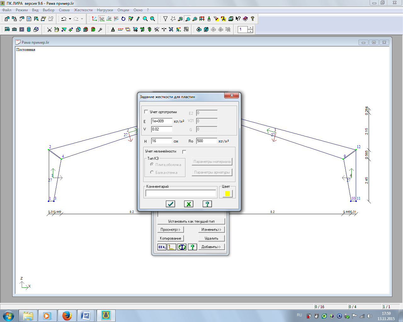
Task: Select the polygon star selection tool
Action: pos(173,19)
